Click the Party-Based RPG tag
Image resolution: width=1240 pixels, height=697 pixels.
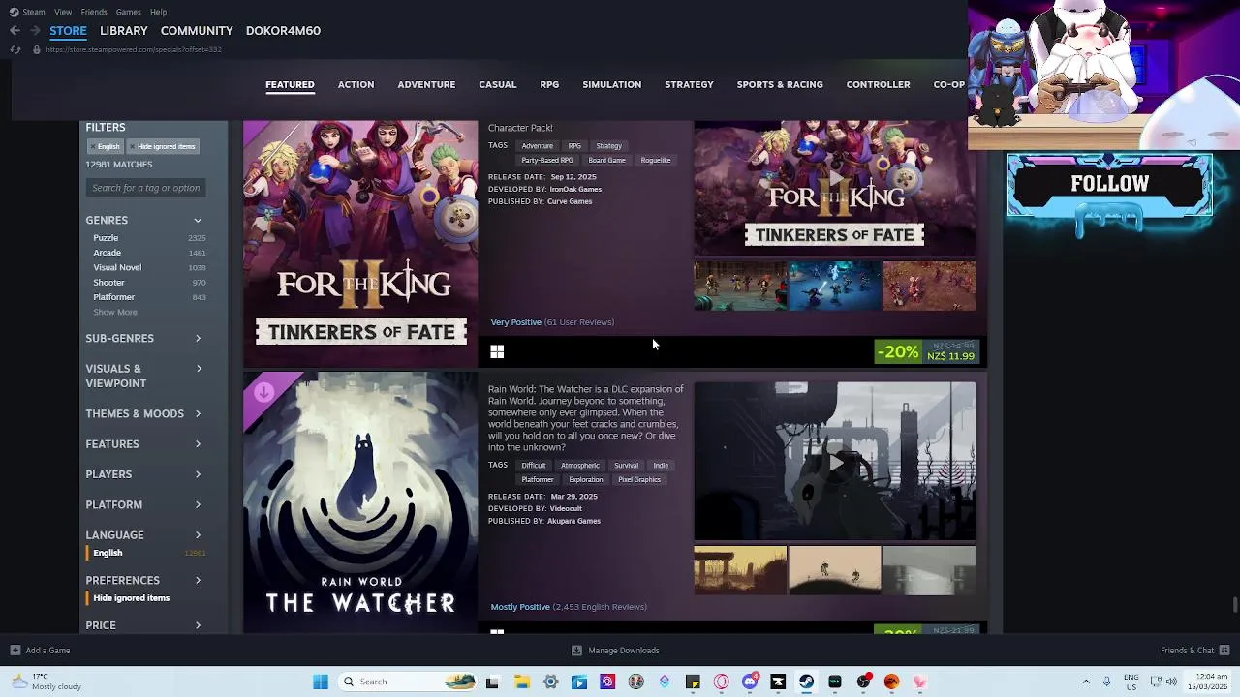[547, 161]
